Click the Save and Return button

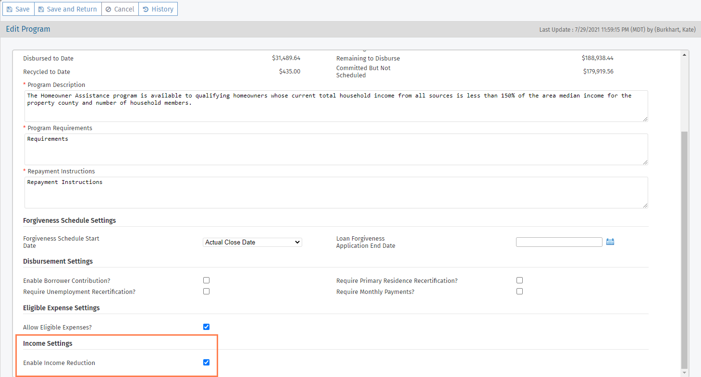pos(68,9)
